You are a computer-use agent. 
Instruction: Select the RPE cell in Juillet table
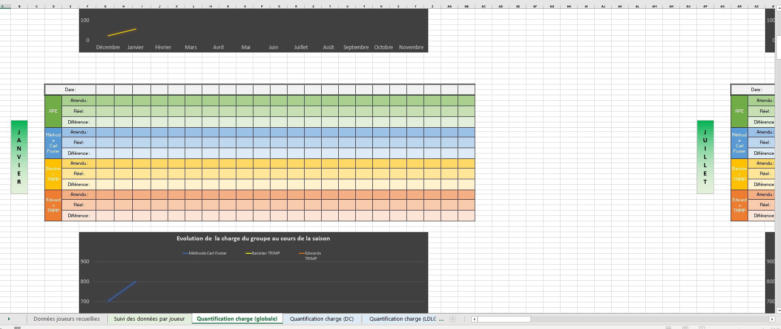click(x=739, y=111)
